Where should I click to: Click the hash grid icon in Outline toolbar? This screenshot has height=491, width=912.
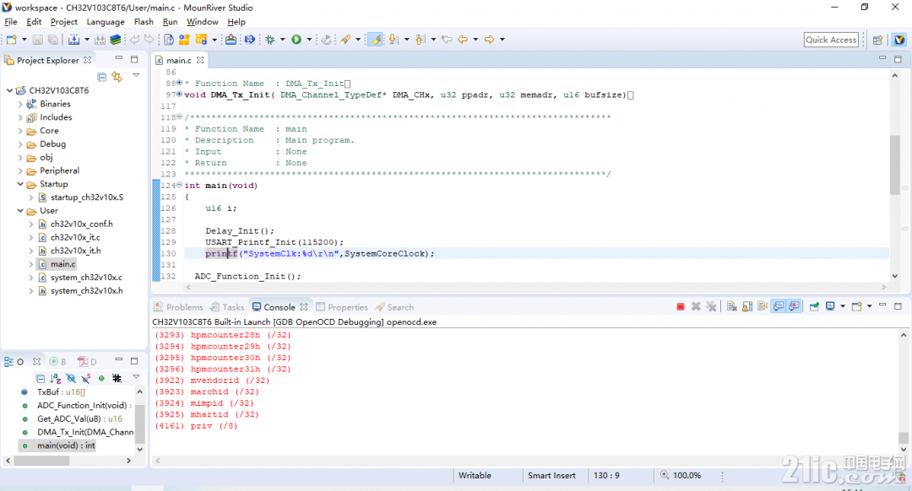click(x=117, y=378)
